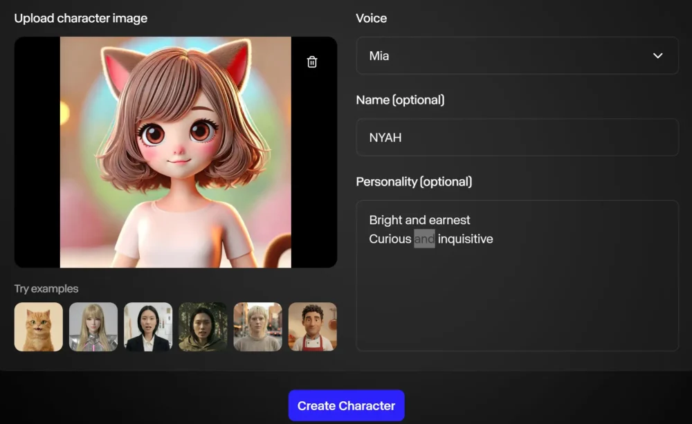Screen dimensions: 692x424
Task: Click the "Personality (optional)" label
Action: 414,182
